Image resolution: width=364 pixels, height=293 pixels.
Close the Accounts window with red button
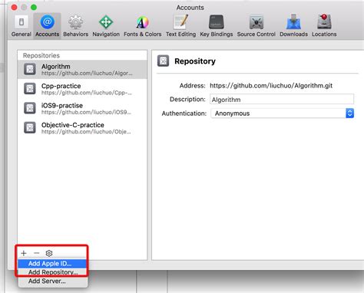coord(15,8)
